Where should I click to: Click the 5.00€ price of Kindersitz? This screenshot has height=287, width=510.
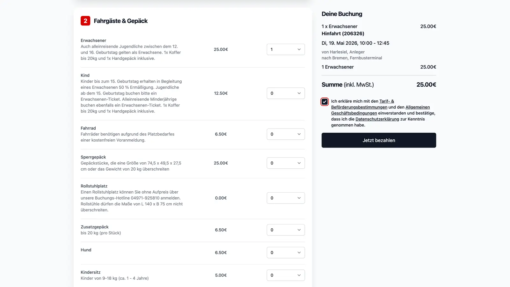(221, 275)
